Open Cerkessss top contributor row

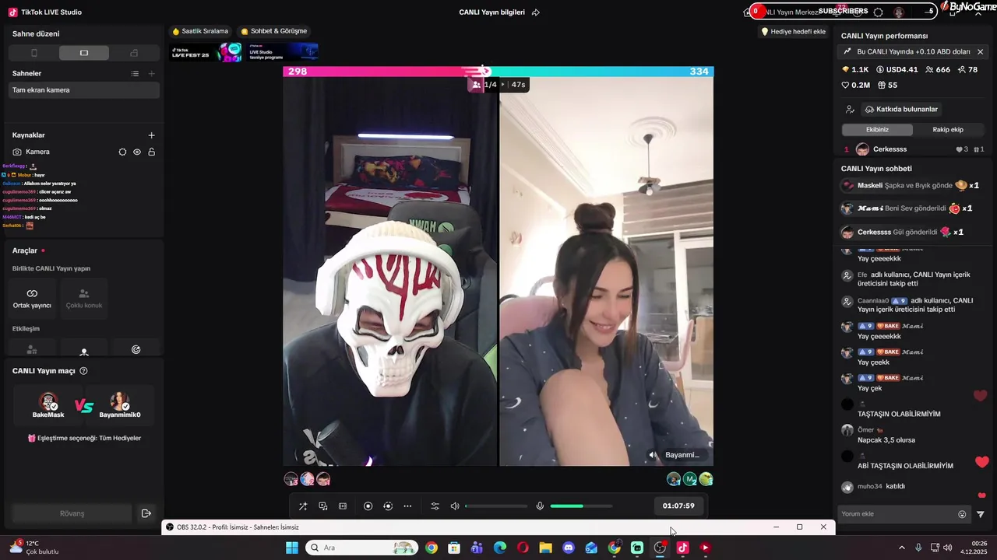[914, 149]
